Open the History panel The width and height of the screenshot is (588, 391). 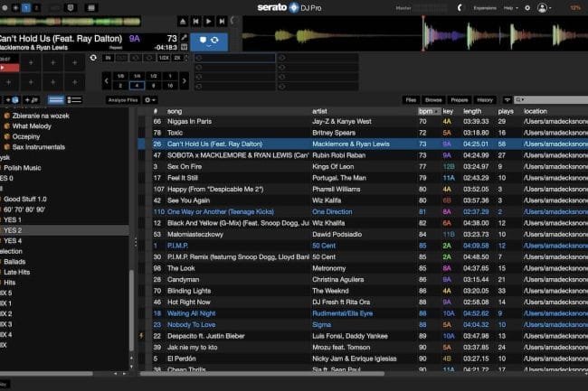click(485, 100)
